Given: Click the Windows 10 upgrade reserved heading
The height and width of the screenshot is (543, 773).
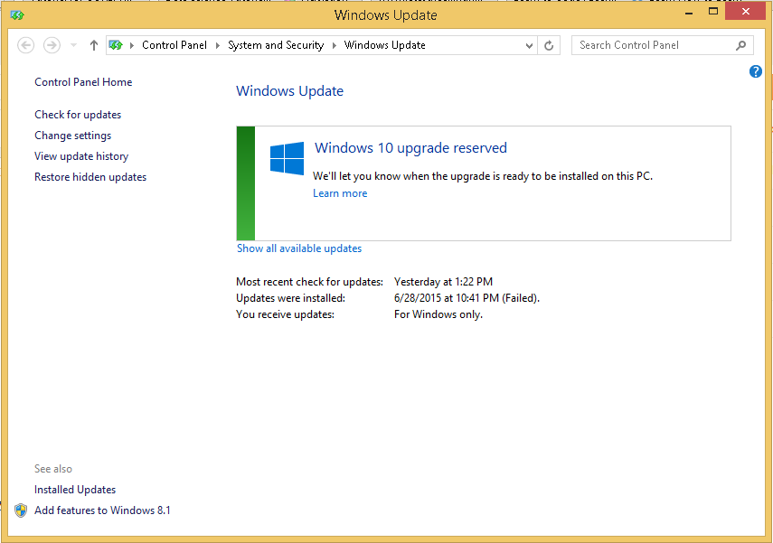Looking at the screenshot, I should coord(410,148).
